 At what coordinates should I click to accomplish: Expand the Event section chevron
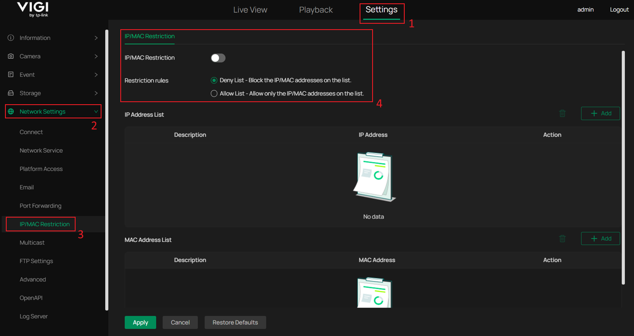(x=96, y=75)
